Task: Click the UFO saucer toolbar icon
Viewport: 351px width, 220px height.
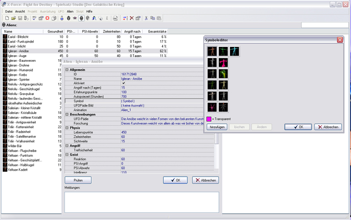Action: [x=75, y=18]
